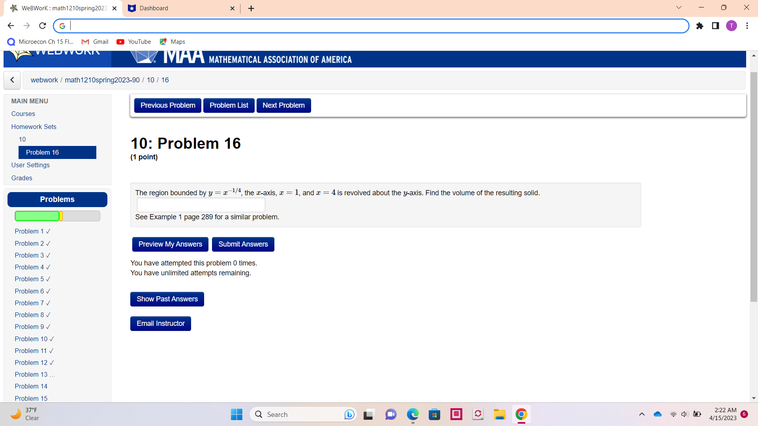Click the browser profile avatar T
758x426 pixels.
(x=732, y=26)
